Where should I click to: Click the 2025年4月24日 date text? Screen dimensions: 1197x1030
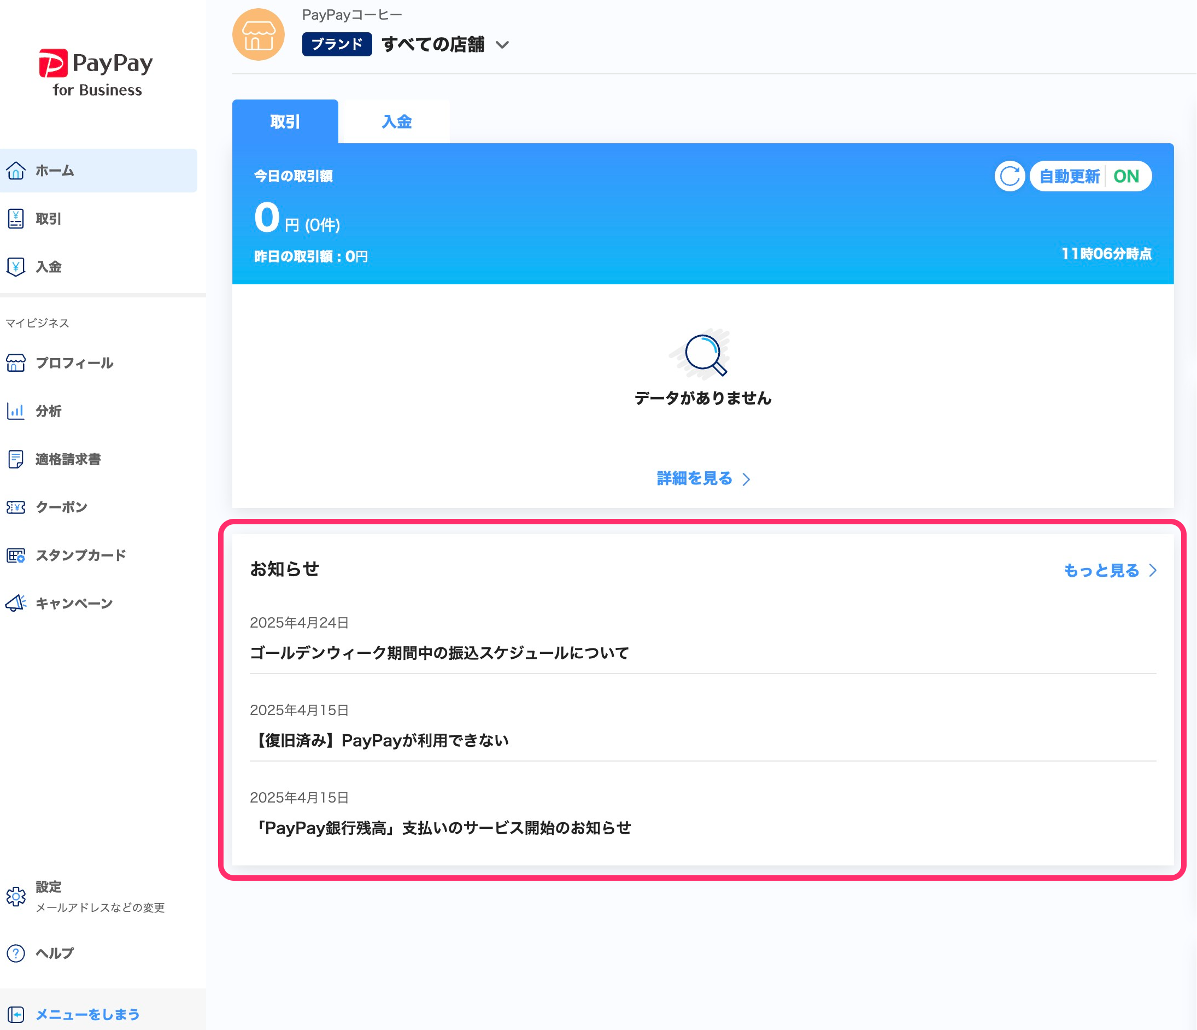tap(300, 623)
